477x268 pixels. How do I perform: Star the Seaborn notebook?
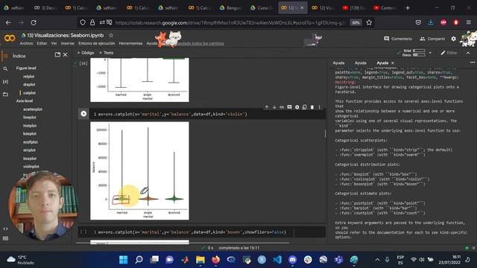(x=111, y=35)
